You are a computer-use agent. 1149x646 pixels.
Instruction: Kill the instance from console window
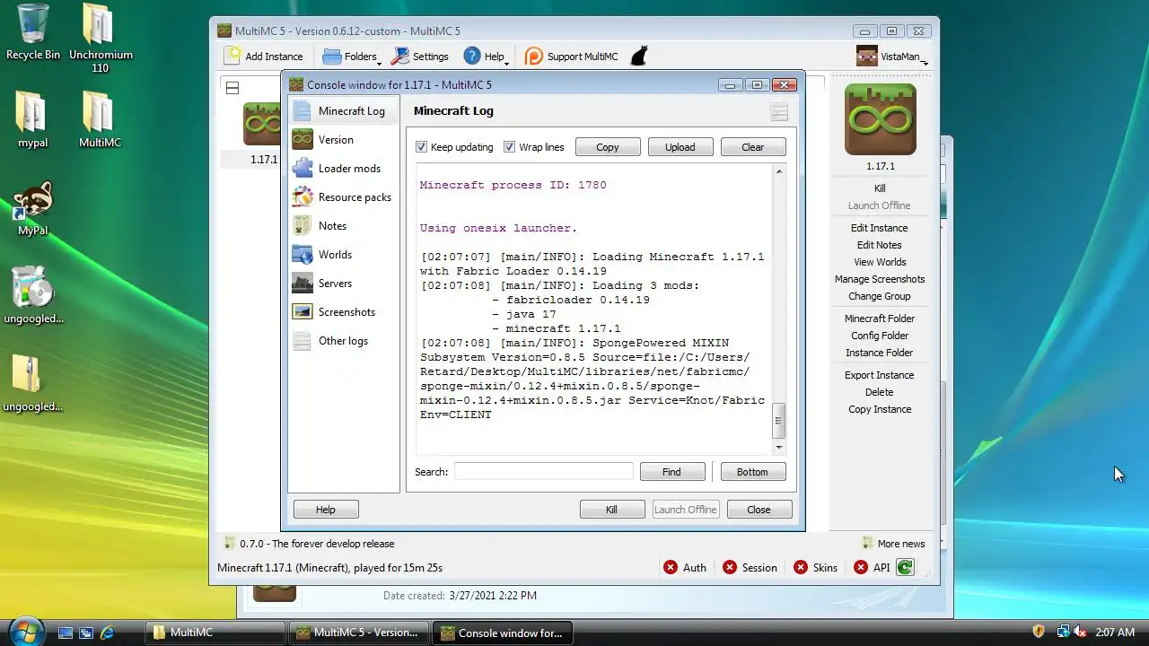pyautogui.click(x=611, y=510)
